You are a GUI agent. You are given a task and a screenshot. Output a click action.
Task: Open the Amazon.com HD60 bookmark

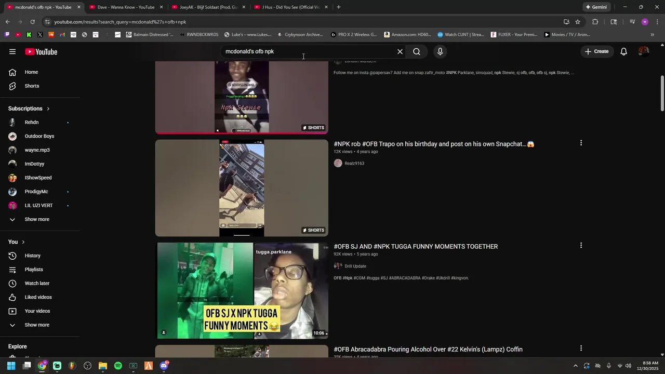[407, 35]
